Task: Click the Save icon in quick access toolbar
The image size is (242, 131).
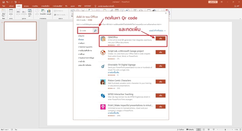Action: [x=3, y=2]
